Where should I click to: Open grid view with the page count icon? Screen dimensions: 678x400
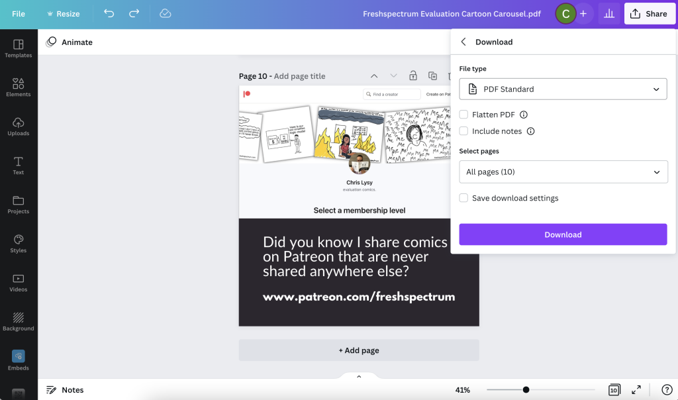(x=614, y=390)
